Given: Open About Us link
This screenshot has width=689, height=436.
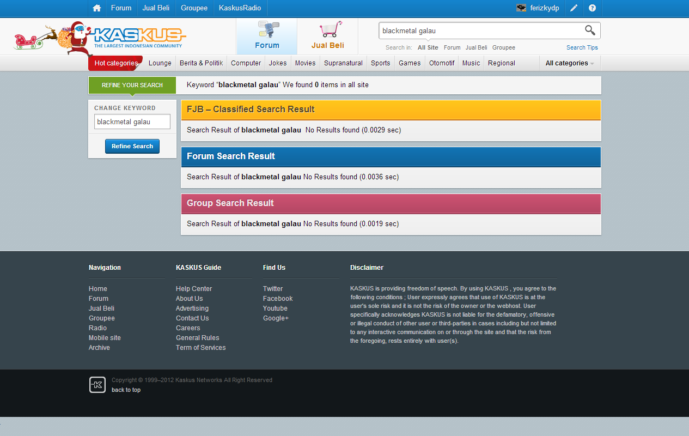Looking at the screenshot, I should point(190,299).
